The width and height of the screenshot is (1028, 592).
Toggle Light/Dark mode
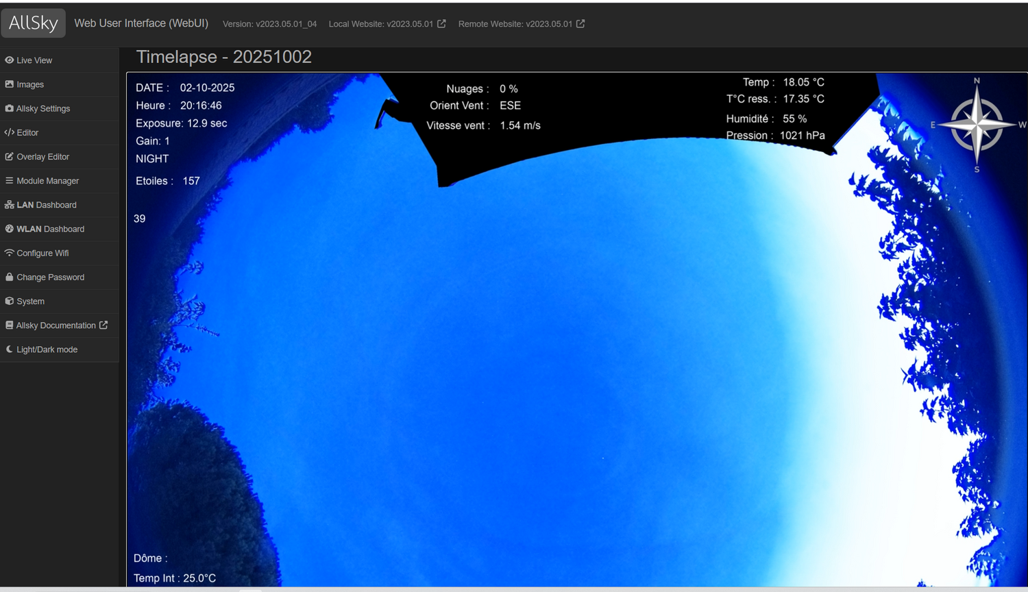coord(60,349)
